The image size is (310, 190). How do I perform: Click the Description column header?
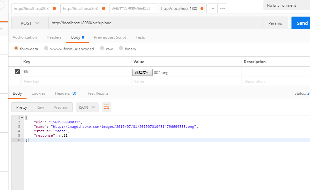coord(255,62)
